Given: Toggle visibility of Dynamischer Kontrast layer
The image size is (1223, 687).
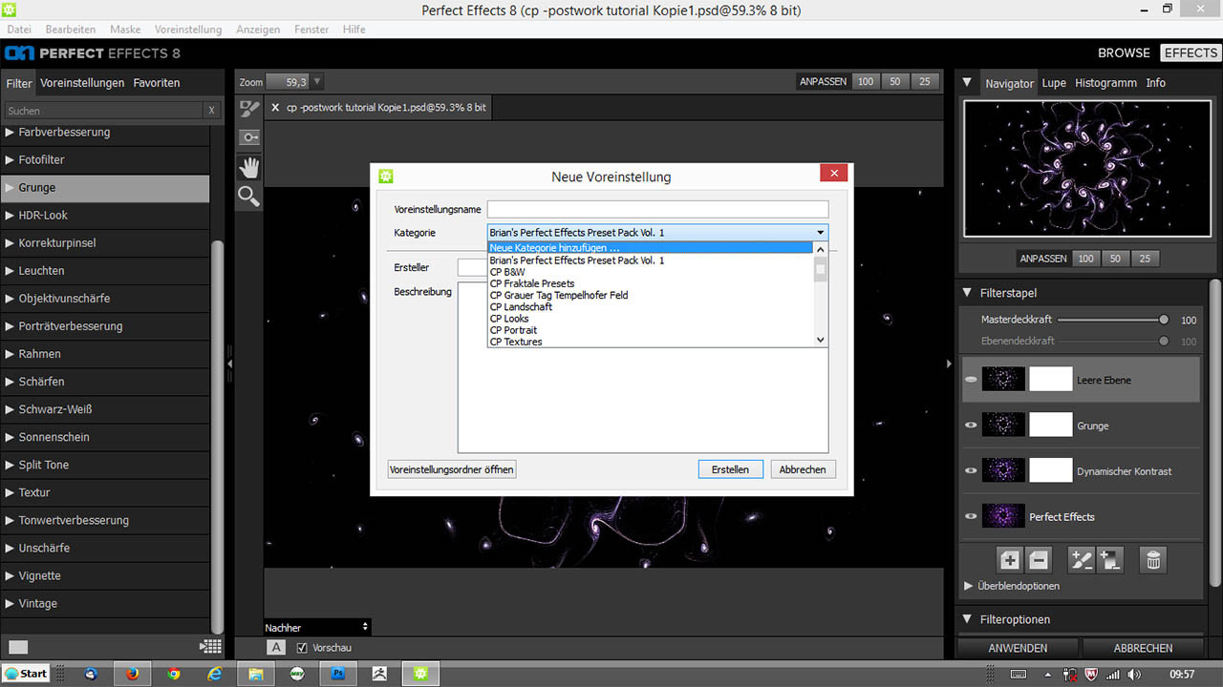Looking at the screenshot, I should (x=971, y=471).
